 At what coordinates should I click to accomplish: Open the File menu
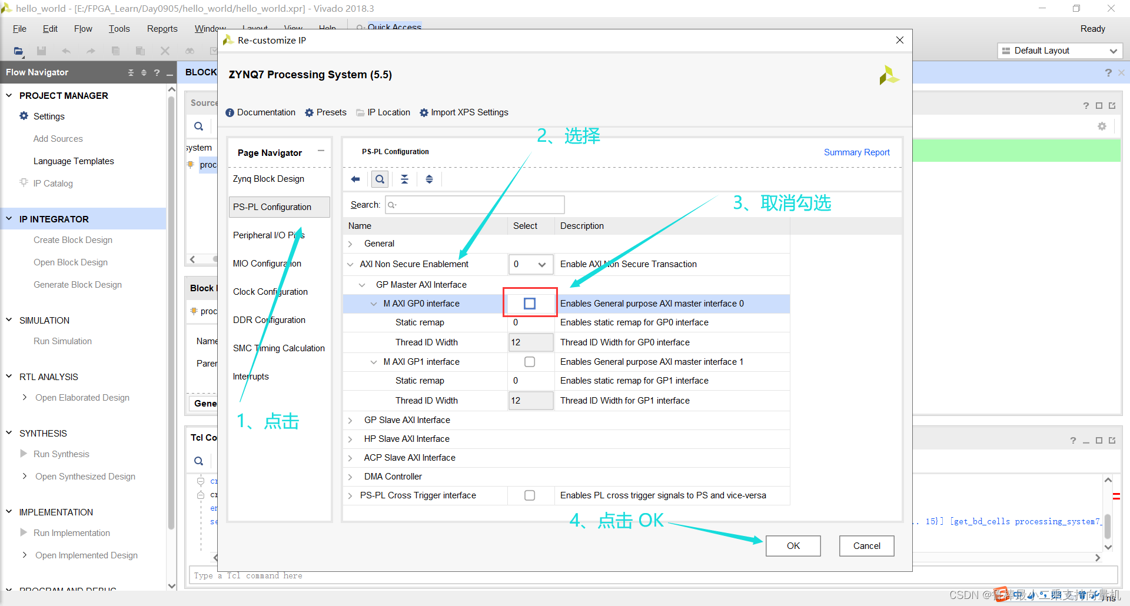coord(19,29)
